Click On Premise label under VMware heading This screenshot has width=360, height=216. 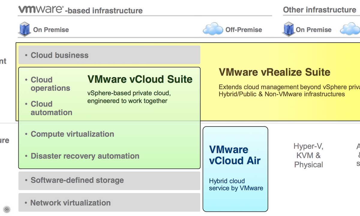click(x=51, y=30)
